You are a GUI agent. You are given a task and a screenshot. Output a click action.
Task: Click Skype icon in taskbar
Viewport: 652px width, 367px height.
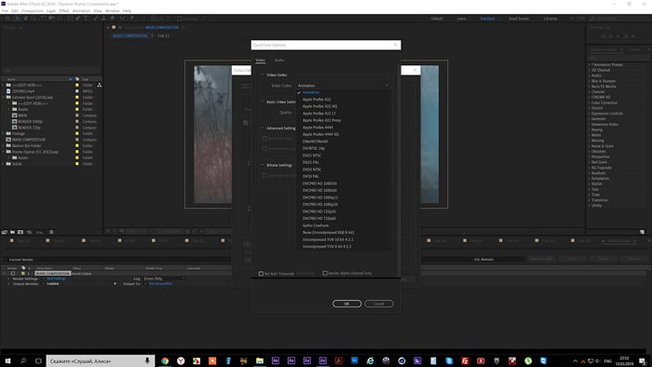(449, 360)
